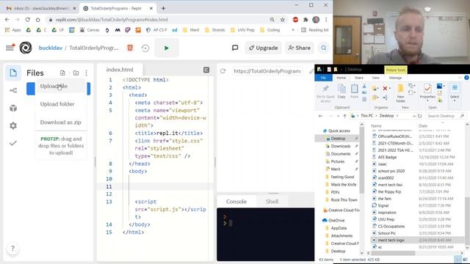The image size is (470, 264).
Task: Click the preview URL field
Action: [x=267, y=71]
